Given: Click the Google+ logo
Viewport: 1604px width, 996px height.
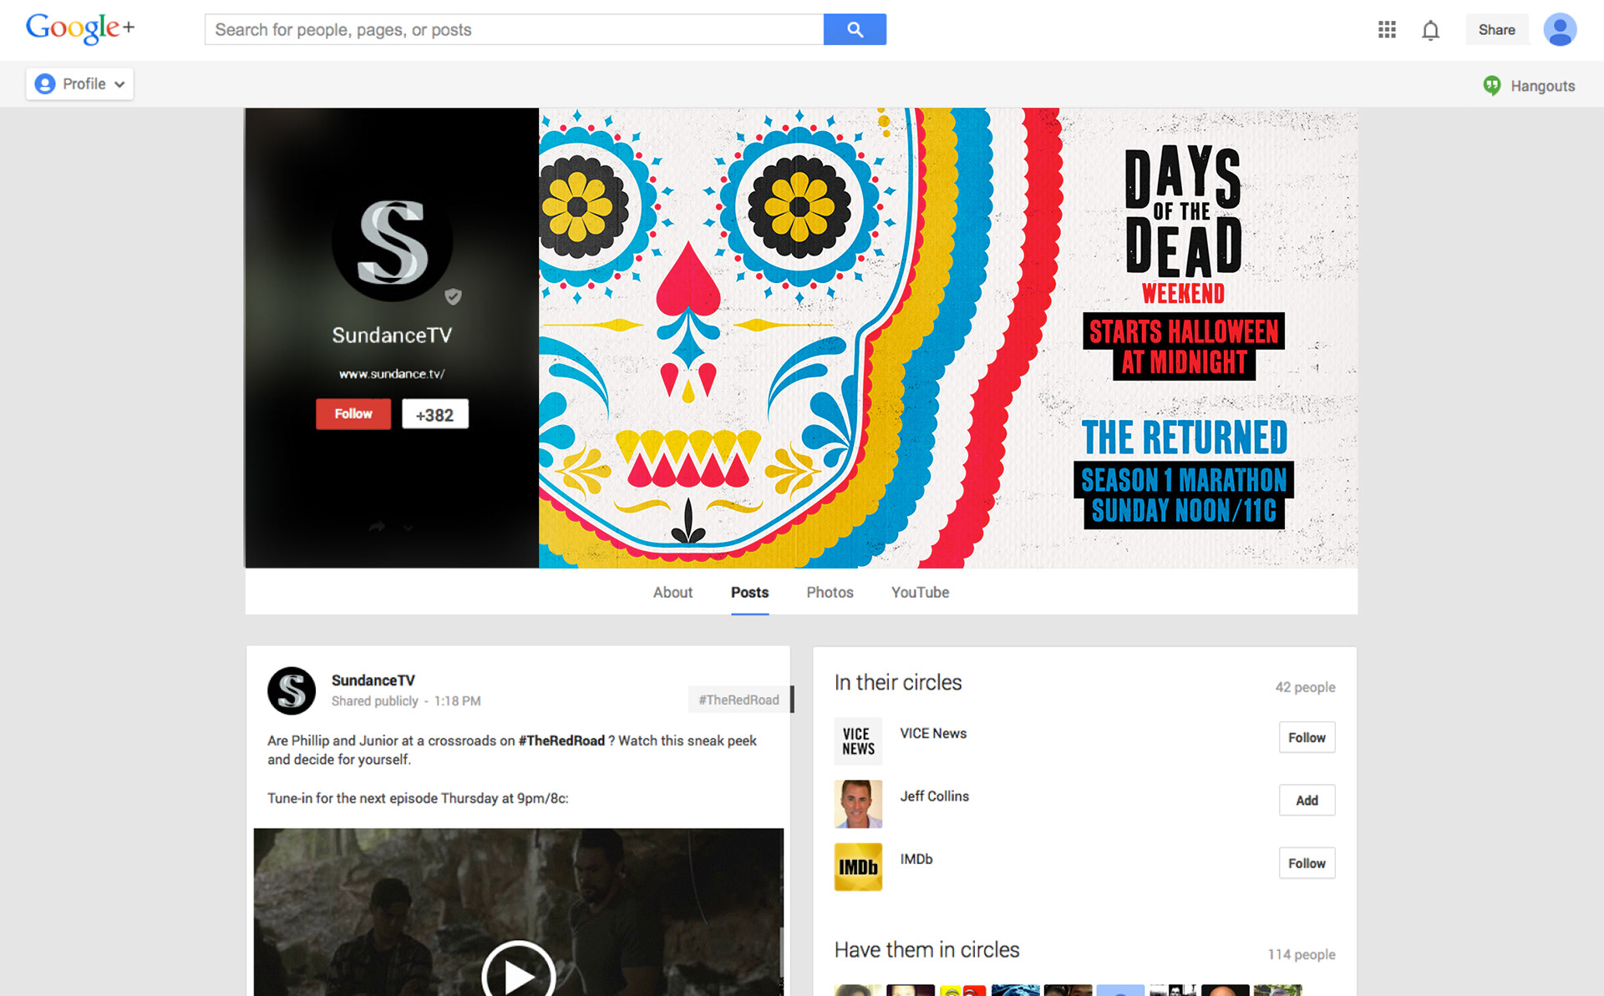Looking at the screenshot, I should point(80,28).
